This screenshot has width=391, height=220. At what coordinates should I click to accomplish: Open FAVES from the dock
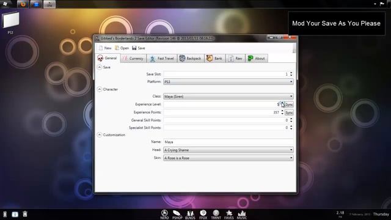[229, 215]
